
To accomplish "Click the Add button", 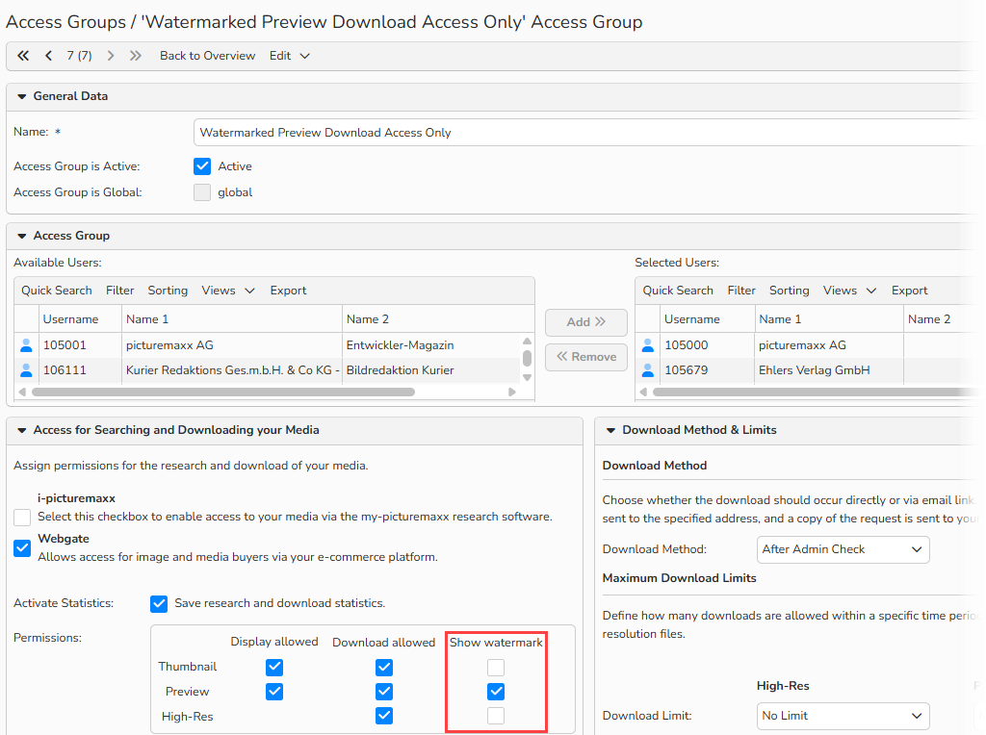I will (586, 322).
